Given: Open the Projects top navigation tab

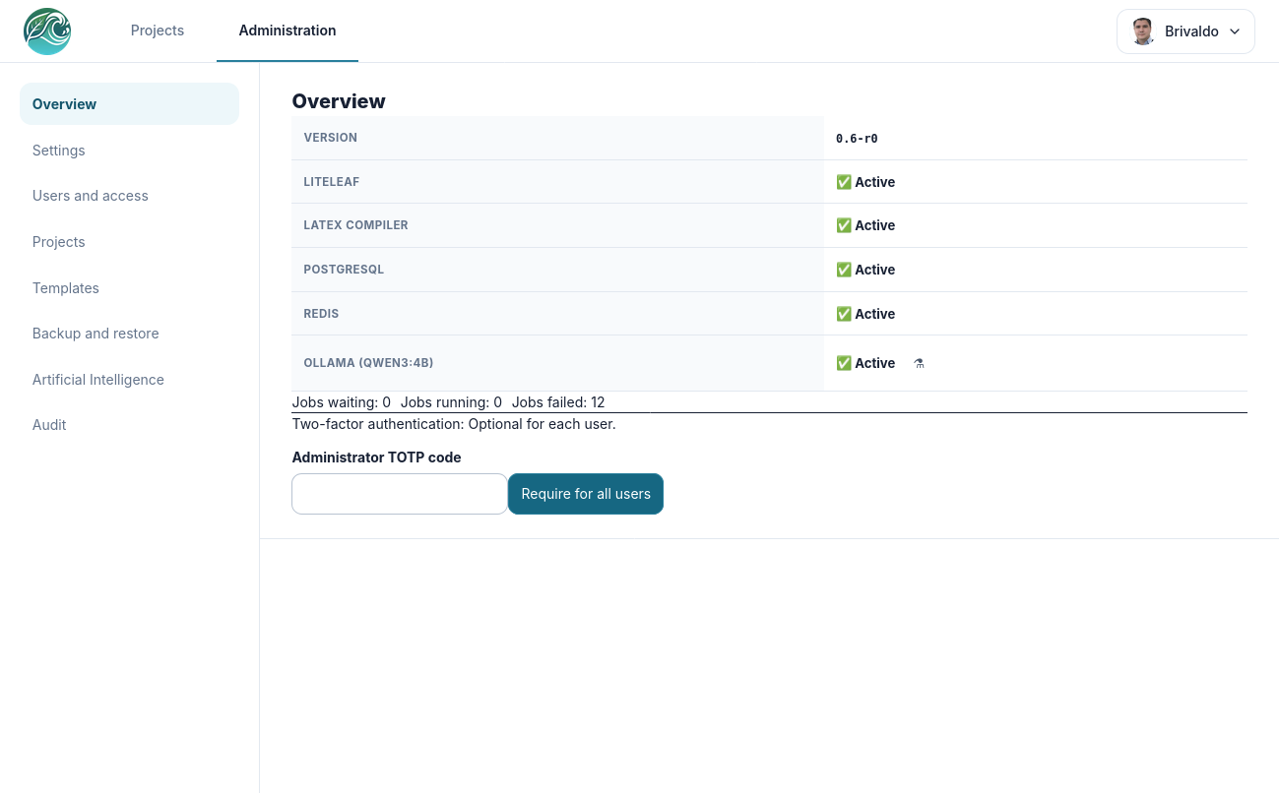Looking at the screenshot, I should point(158,30).
